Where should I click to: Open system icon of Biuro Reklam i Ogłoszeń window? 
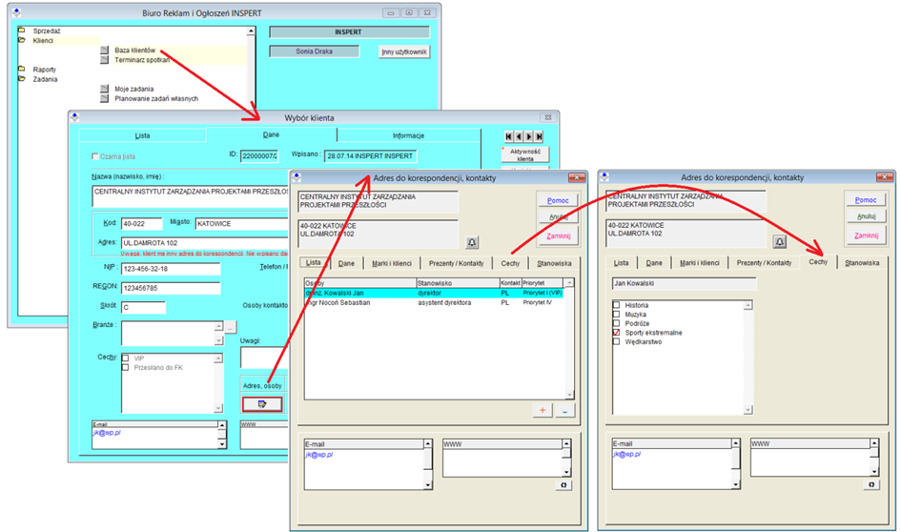[15, 12]
